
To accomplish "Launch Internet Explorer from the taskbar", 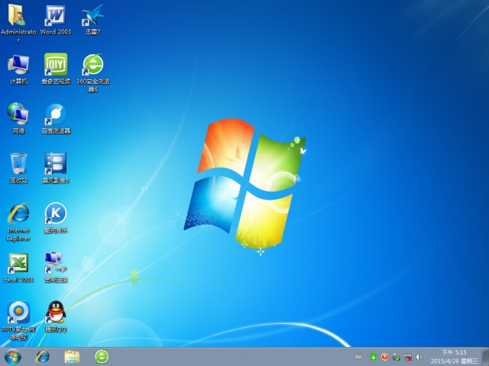I will 43,357.
